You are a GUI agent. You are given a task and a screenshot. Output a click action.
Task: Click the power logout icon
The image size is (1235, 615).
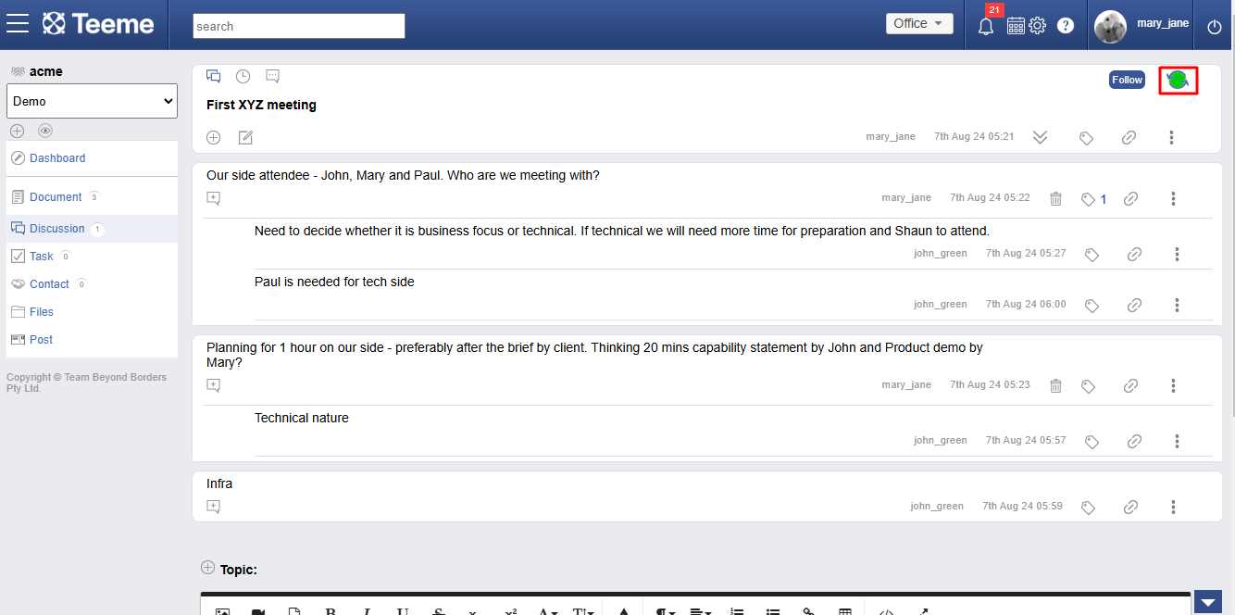[x=1215, y=28]
